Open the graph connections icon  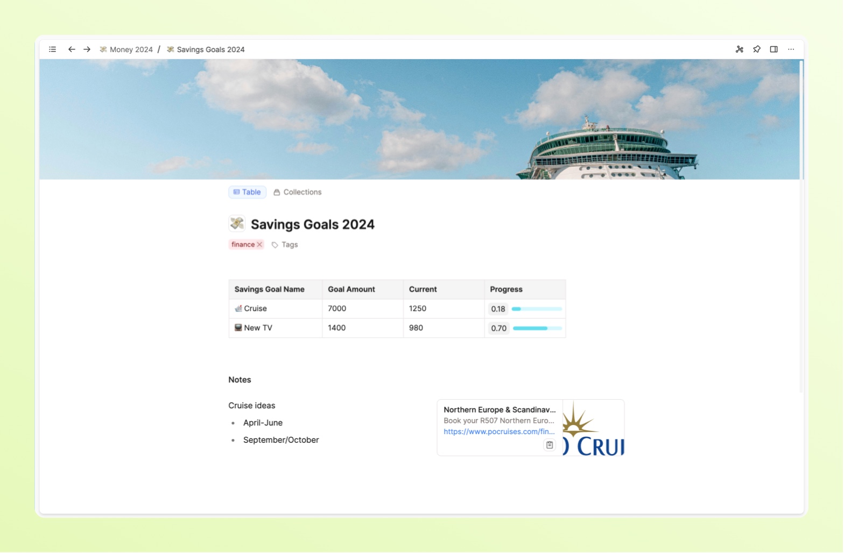click(x=739, y=49)
